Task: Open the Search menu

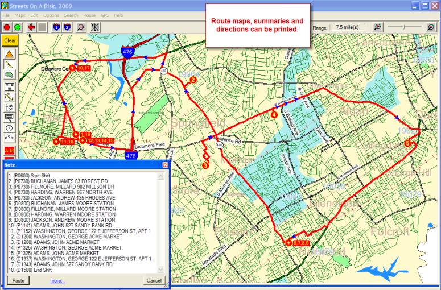Action: pyautogui.click(x=71, y=15)
